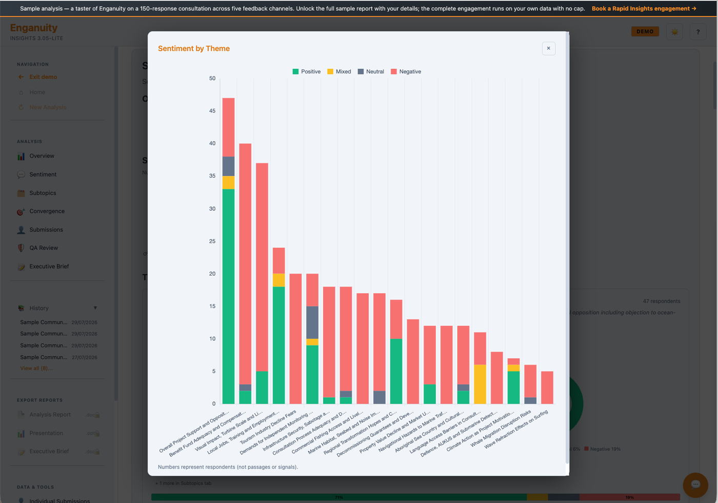Click the Analysis Report document icon
Screen dimensions: 718x503
[x=21, y=415]
